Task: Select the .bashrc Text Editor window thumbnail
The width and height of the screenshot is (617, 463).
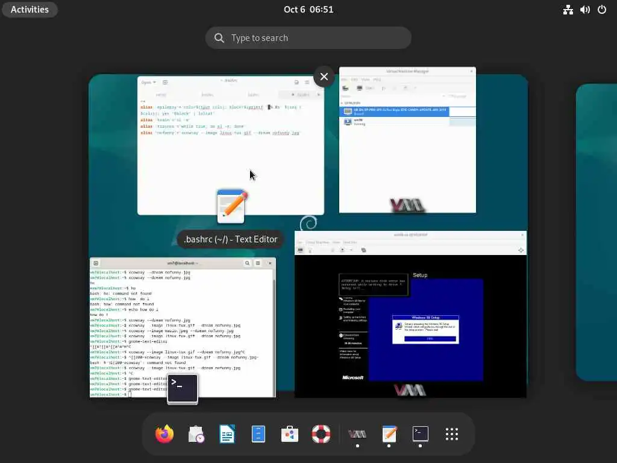Action: (231, 146)
